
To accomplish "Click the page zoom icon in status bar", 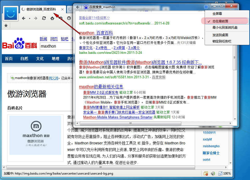I will 220,173.
